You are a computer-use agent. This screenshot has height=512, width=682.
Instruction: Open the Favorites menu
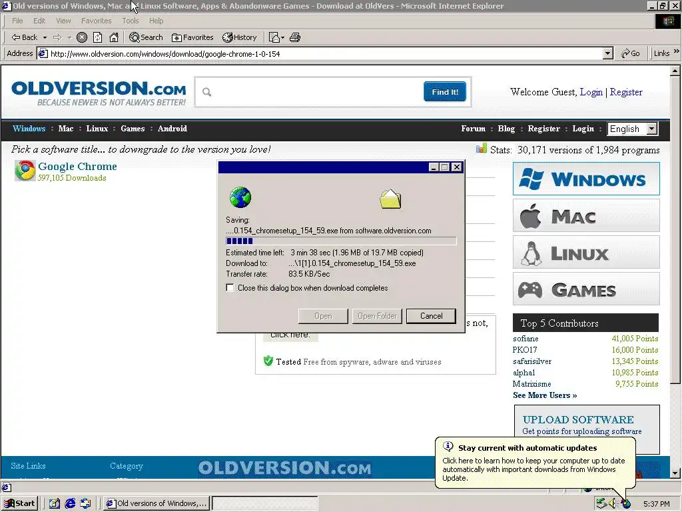pyautogui.click(x=96, y=21)
